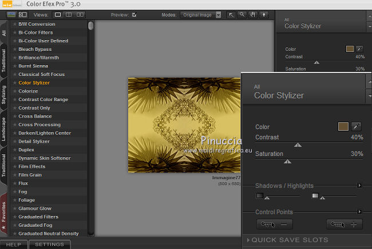Viewport: 372px width, 249px height.
Task: Toggle favorite star beside Glamour Glow
Action: [15, 208]
